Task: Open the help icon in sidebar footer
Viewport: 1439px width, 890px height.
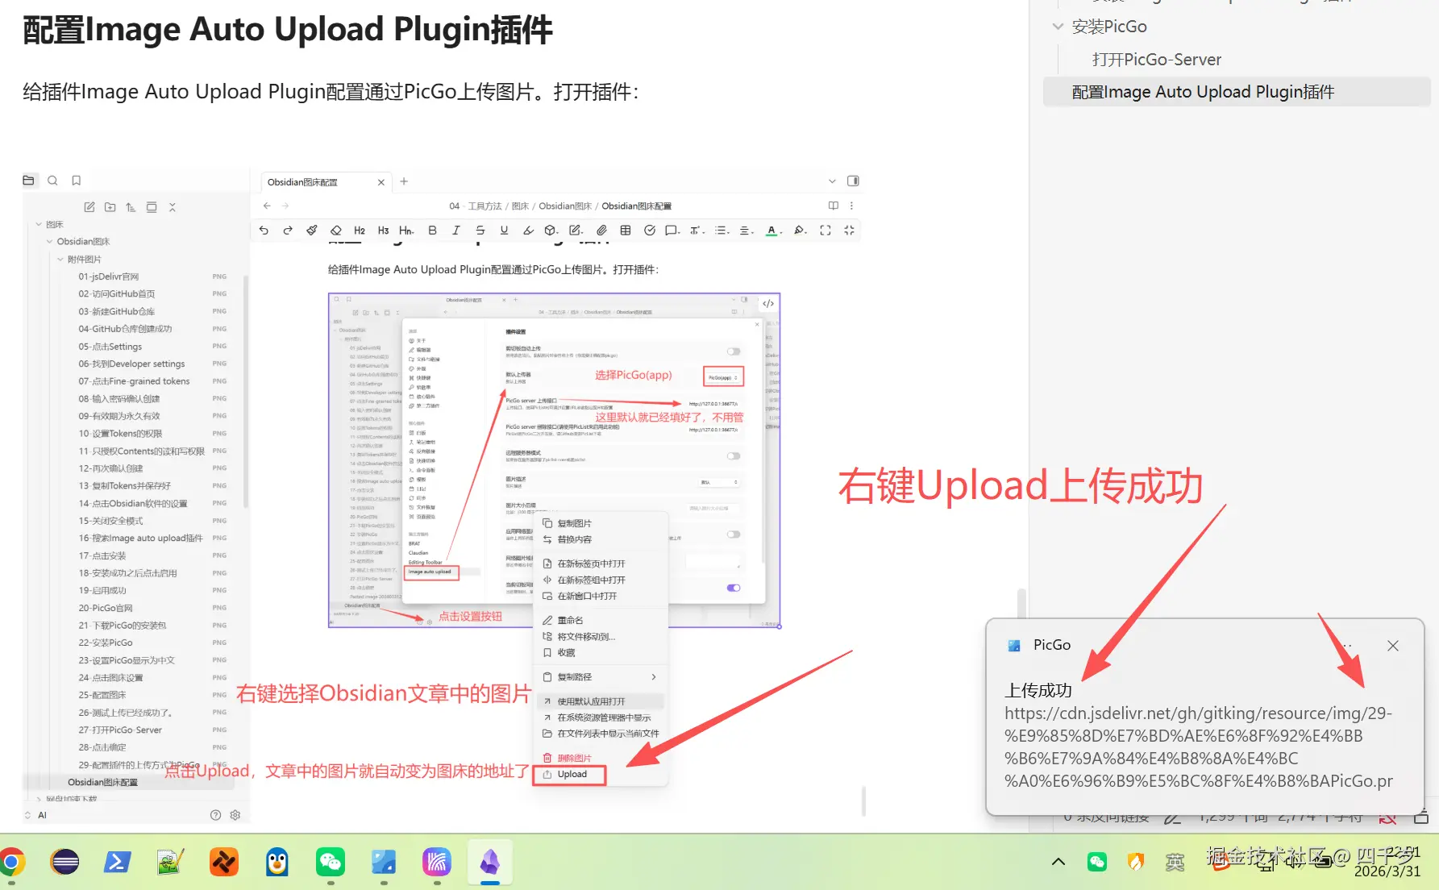Action: pos(215,815)
